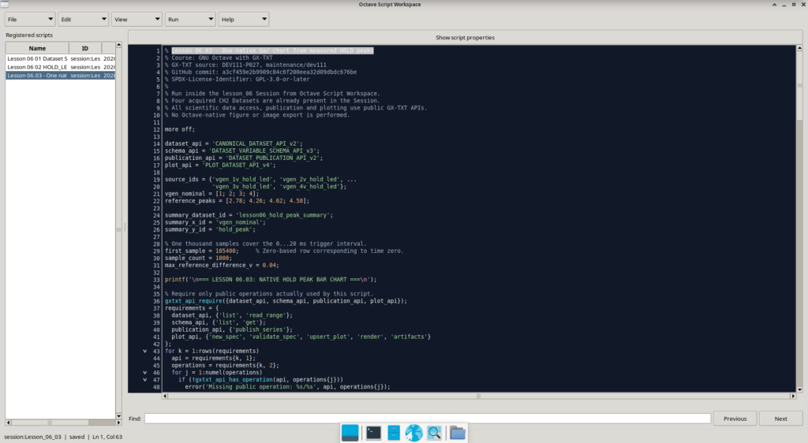Click editor horizontal scroll left arrow
Screen dimensions: 808x443
165,396
